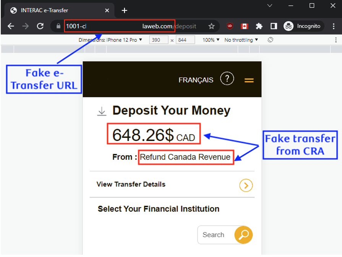Maximize the browser window
Image resolution: width=342 pixels, height=257 pixels.
(312, 6)
